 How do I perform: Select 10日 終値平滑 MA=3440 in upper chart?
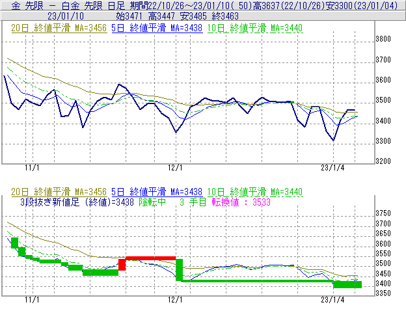255,28
